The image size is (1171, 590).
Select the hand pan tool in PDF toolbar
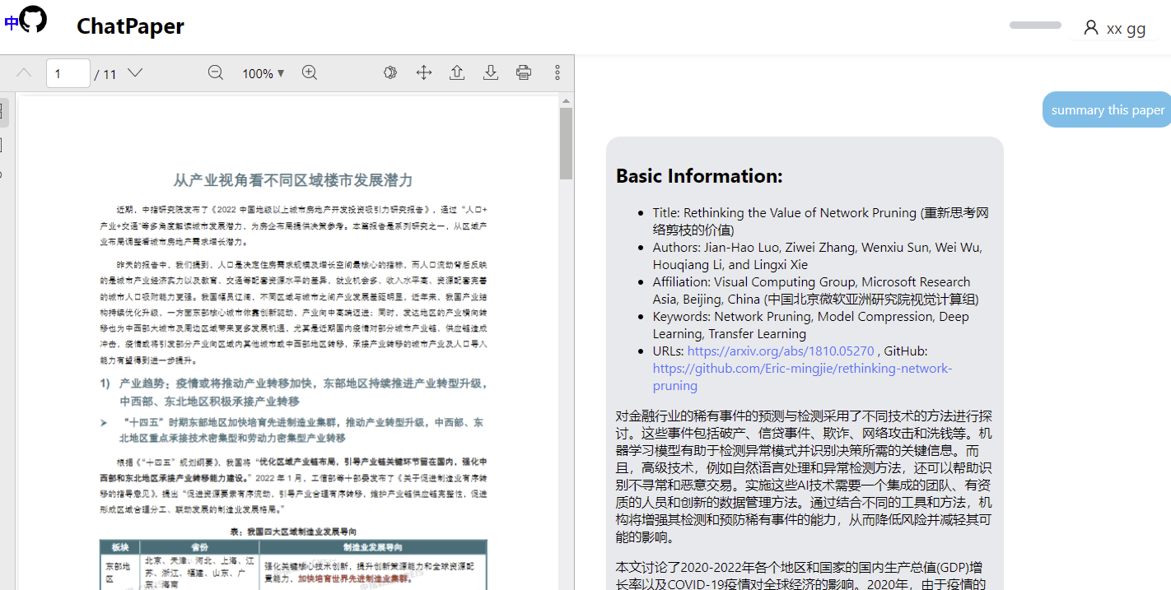click(424, 72)
